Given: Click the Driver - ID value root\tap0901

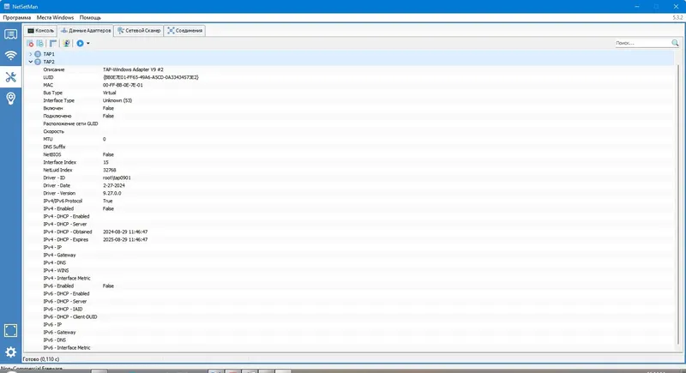Looking at the screenshot, I should 117,178.
